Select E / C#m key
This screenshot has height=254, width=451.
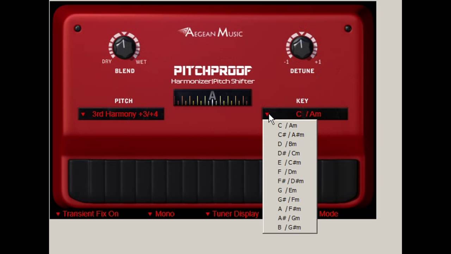pyautogui.click(x=290, y=163)
